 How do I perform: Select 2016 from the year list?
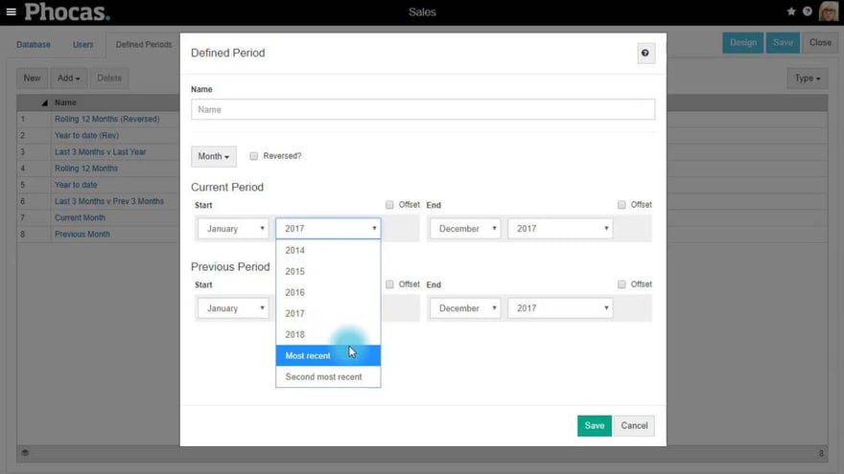pos(328,292)
